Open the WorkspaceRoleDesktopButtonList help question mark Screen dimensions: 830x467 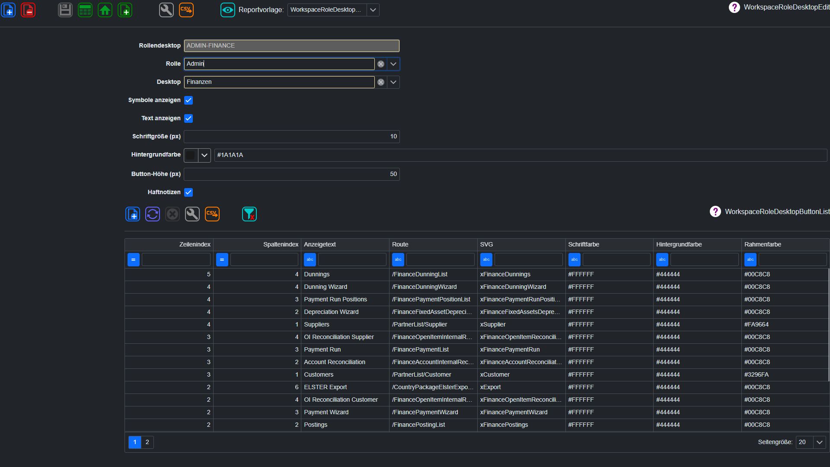[x=715, y=211]
